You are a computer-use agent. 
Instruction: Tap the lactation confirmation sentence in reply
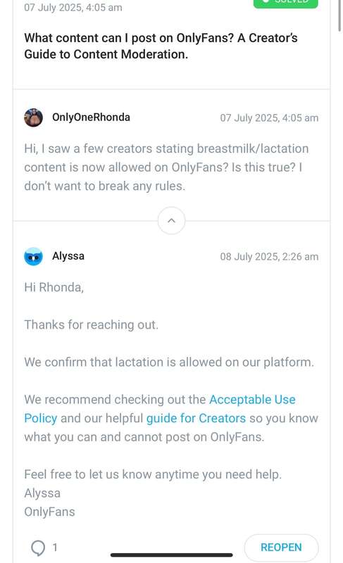169,362
